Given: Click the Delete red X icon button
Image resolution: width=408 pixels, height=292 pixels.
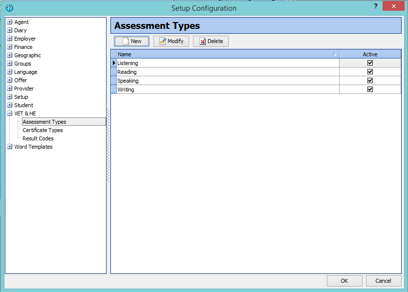Looking at the screenshot, I should (x=211, y=42).
